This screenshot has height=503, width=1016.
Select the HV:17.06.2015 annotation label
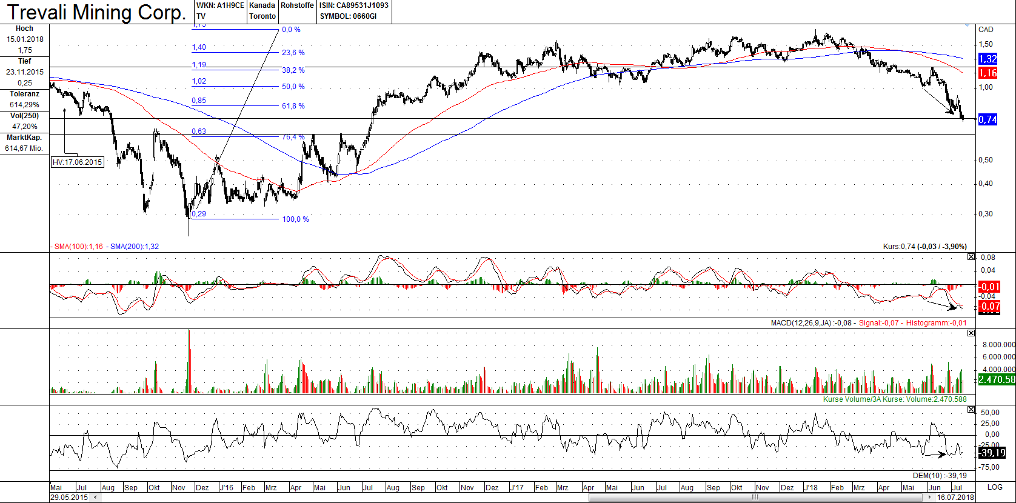pos(77,162)
